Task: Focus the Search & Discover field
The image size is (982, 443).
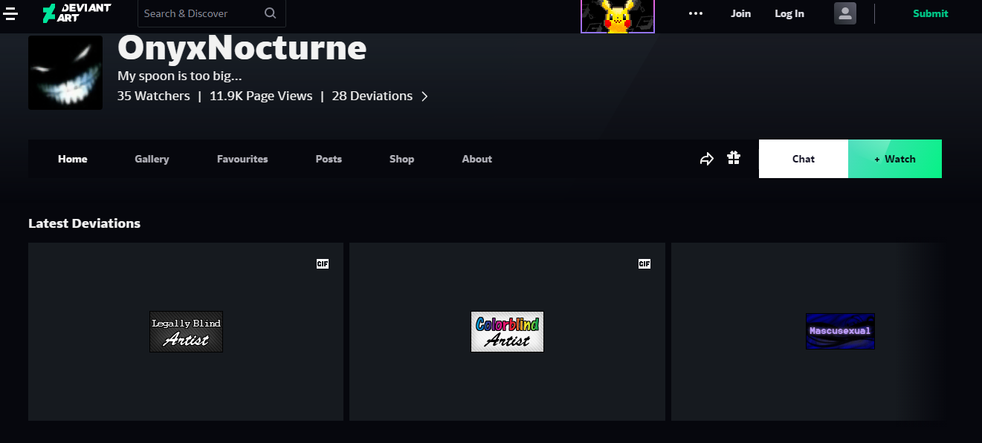Action: 212,13
